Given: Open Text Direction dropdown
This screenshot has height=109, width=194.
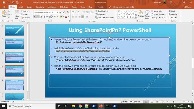Looking at the screenshot, I should point(102,11).
